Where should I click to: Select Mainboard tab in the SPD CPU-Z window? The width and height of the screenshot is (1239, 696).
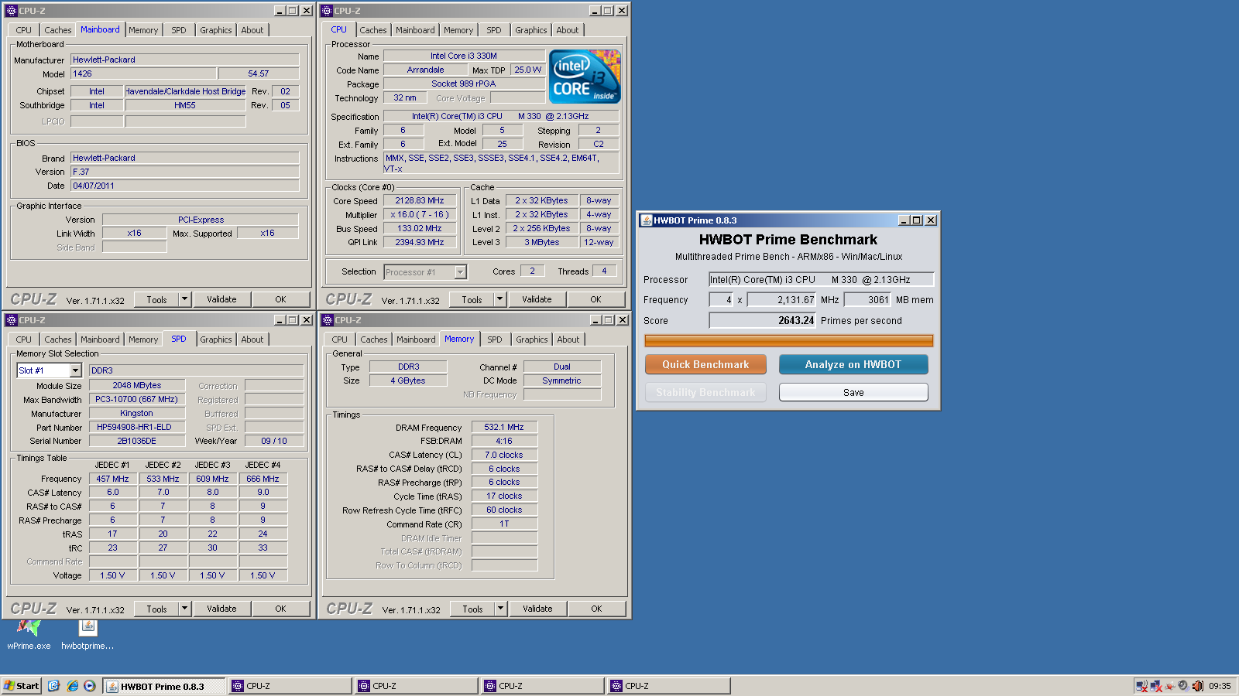coord(101,339)
